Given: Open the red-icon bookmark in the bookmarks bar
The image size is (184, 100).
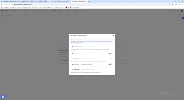Looking at the screenshot, I should [67, 7].
